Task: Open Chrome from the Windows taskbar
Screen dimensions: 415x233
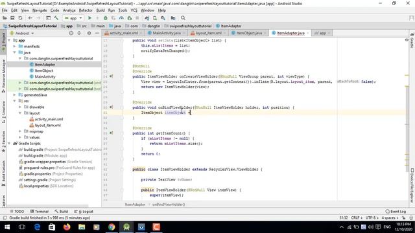Action: tap(112, 227)
